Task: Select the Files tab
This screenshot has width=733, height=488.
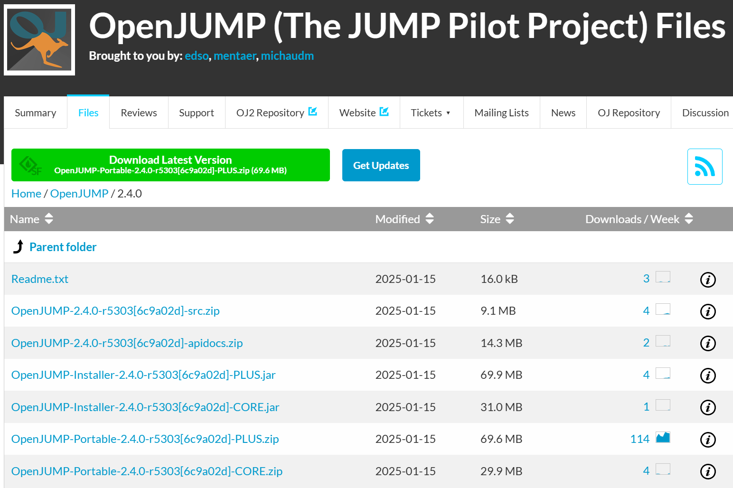Action: coord(88,113)
